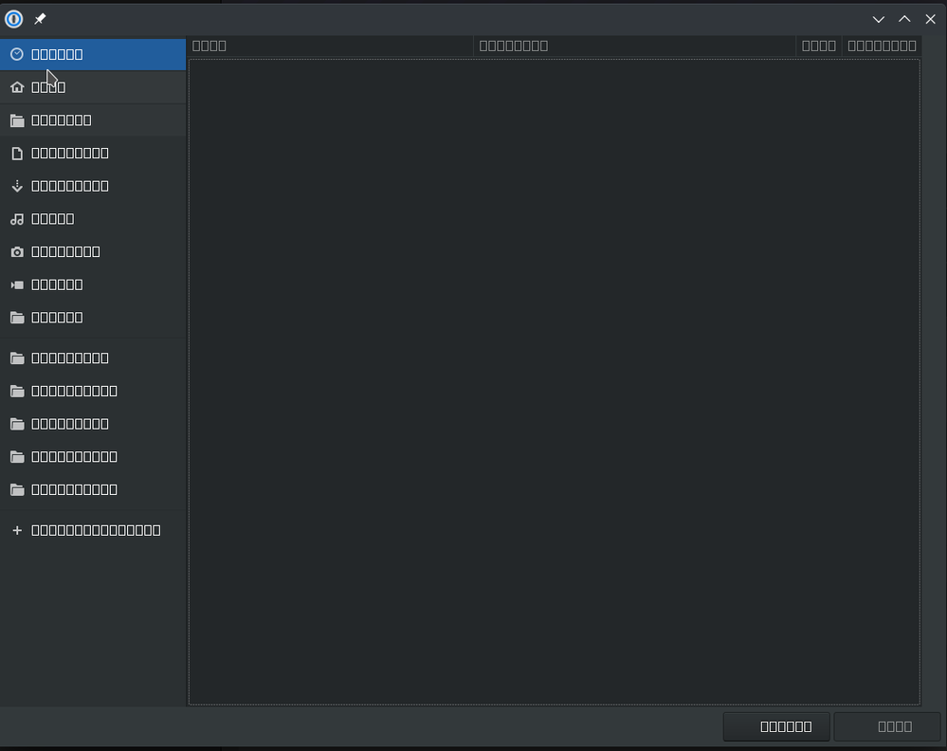Viewport: 947px width, 751px height.
Task: Click the plus icon for Other Locations
Action: (x=16, y=530)
